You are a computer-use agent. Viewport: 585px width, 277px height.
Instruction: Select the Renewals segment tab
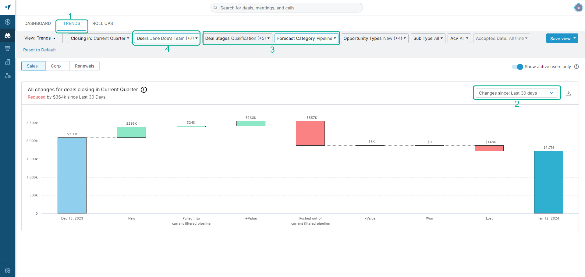pyautogui.click(x=84, y=66)
